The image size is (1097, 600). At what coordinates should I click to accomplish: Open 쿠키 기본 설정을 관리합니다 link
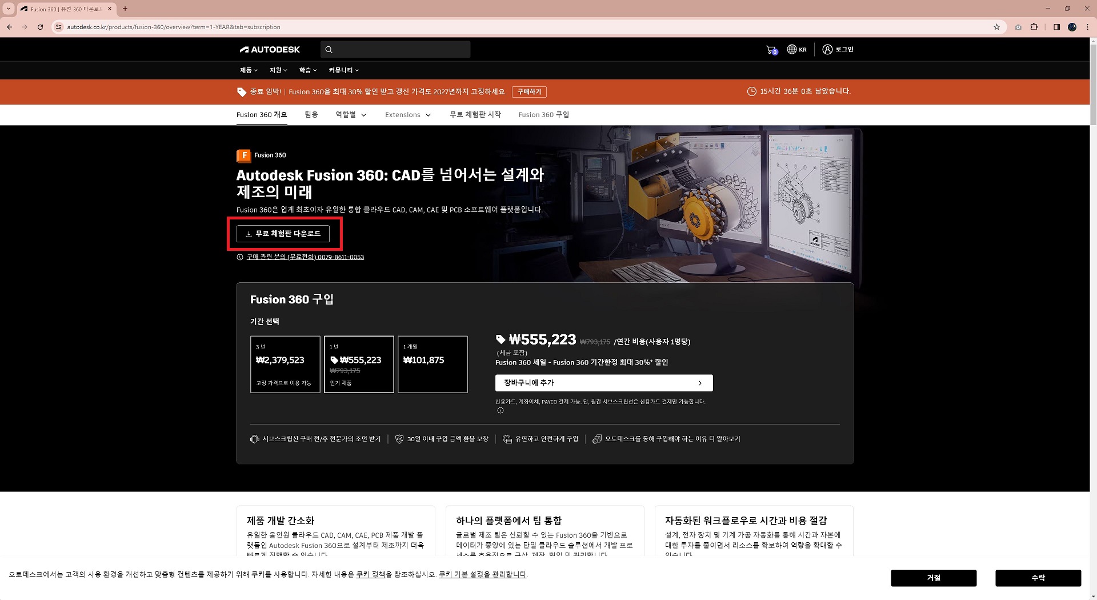click(x=483, y=574)
